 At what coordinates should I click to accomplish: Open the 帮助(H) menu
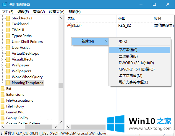point(74,12)
